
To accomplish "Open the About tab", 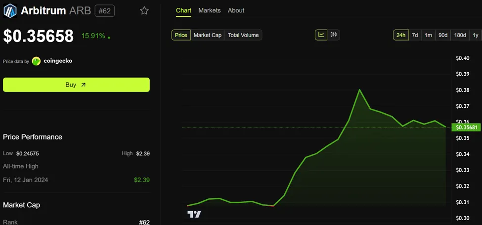I will (x=236, y=10).
